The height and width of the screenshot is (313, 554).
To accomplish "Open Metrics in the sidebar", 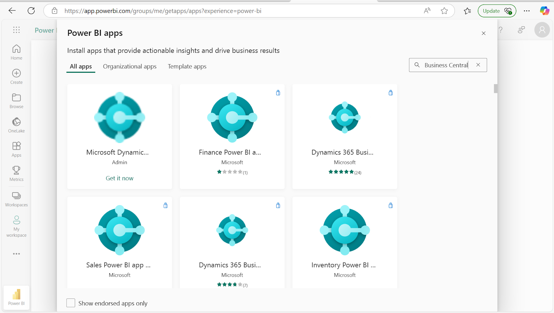I will tap(16, 174).
